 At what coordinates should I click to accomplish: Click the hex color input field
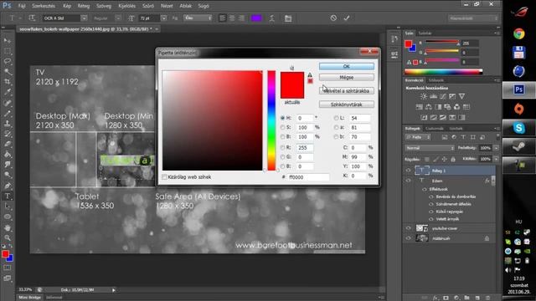click(309, 177)
